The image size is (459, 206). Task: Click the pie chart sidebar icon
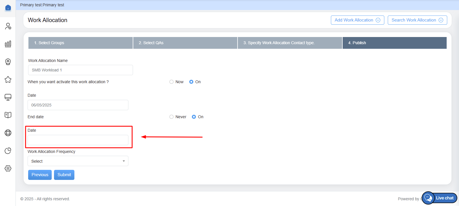pos(8,151)
